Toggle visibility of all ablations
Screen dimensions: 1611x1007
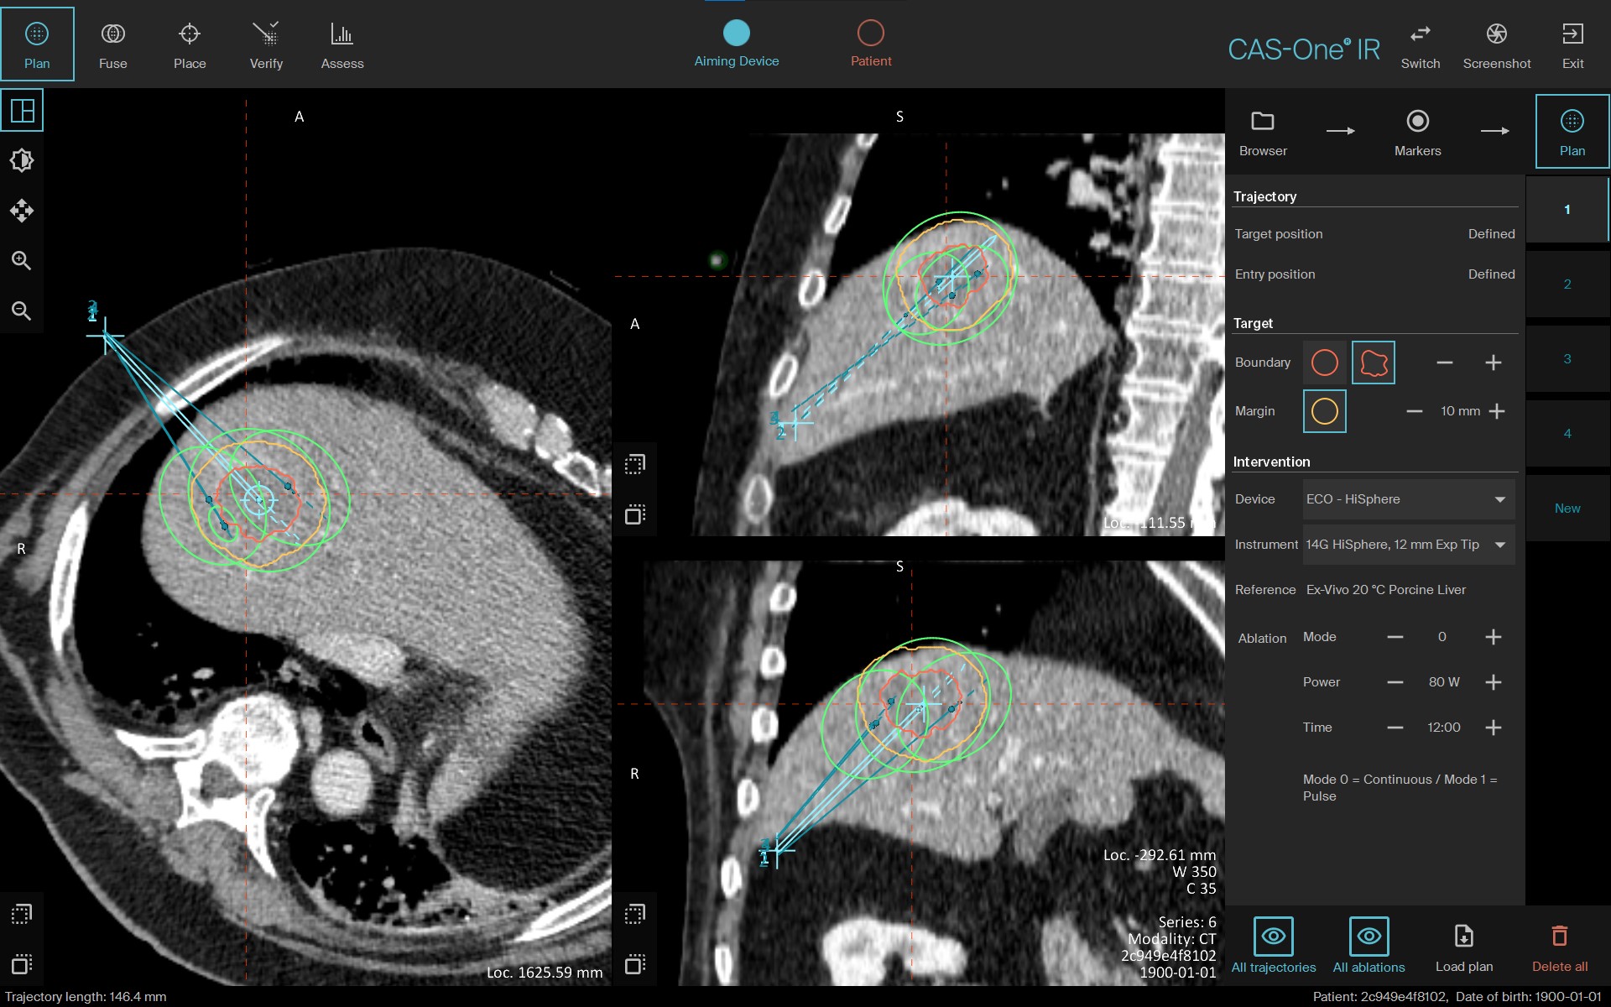tap(1369, 944)
